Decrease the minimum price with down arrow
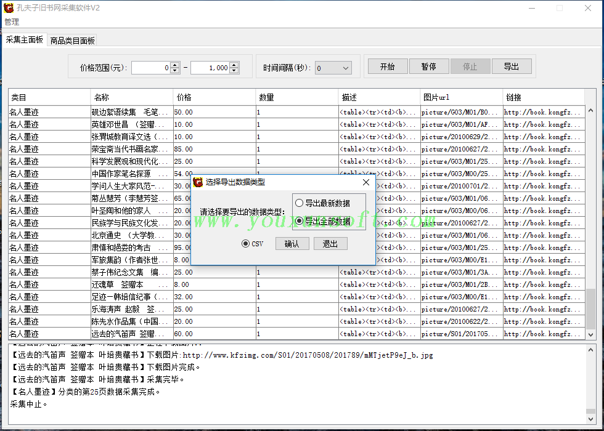Image resolution: width=604 pixels, height=431 pixels. (x=175, y=71)
